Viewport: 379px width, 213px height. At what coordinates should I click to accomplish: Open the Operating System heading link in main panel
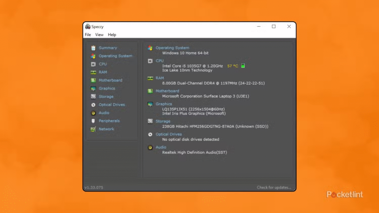click(x=172, y=48)
